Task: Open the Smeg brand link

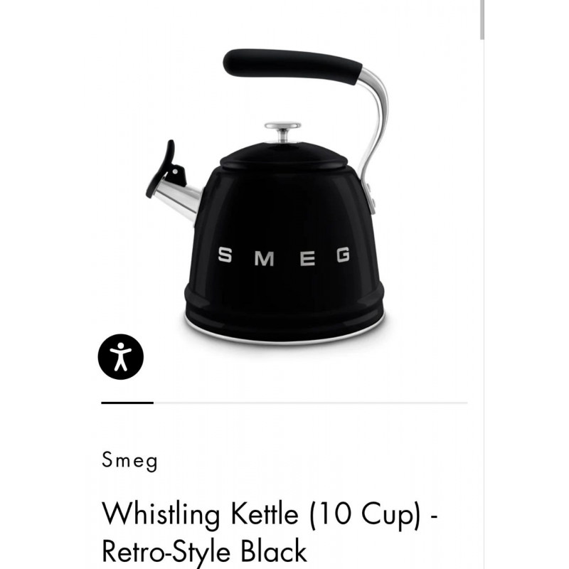Action: click(x=129, y=461)
